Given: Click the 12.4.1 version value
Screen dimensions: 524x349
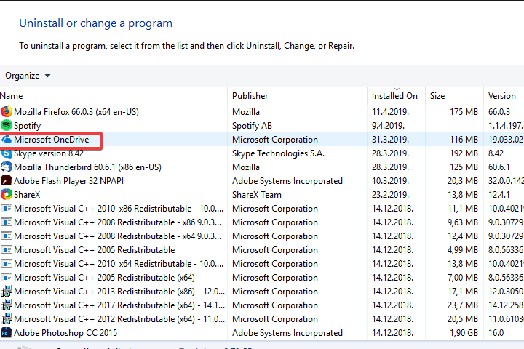Looking at the screenshot, I should click(x=499, y=194).
